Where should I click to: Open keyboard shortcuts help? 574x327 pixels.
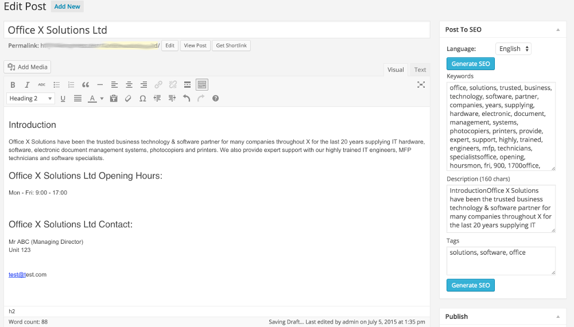(216, 99)
